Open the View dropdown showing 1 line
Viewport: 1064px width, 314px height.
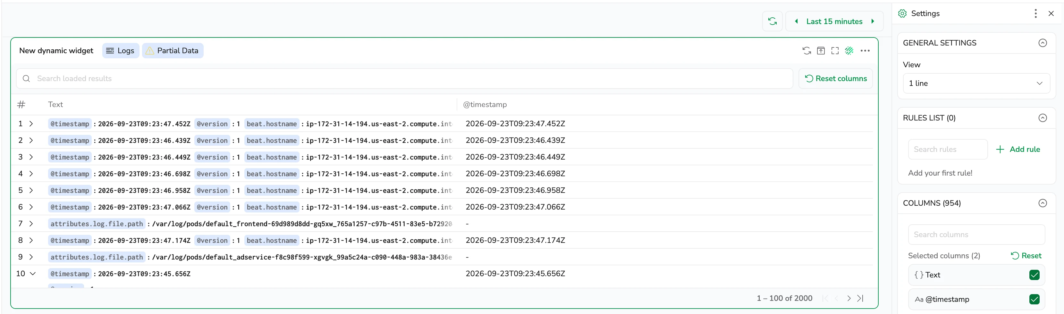[976, 83]
